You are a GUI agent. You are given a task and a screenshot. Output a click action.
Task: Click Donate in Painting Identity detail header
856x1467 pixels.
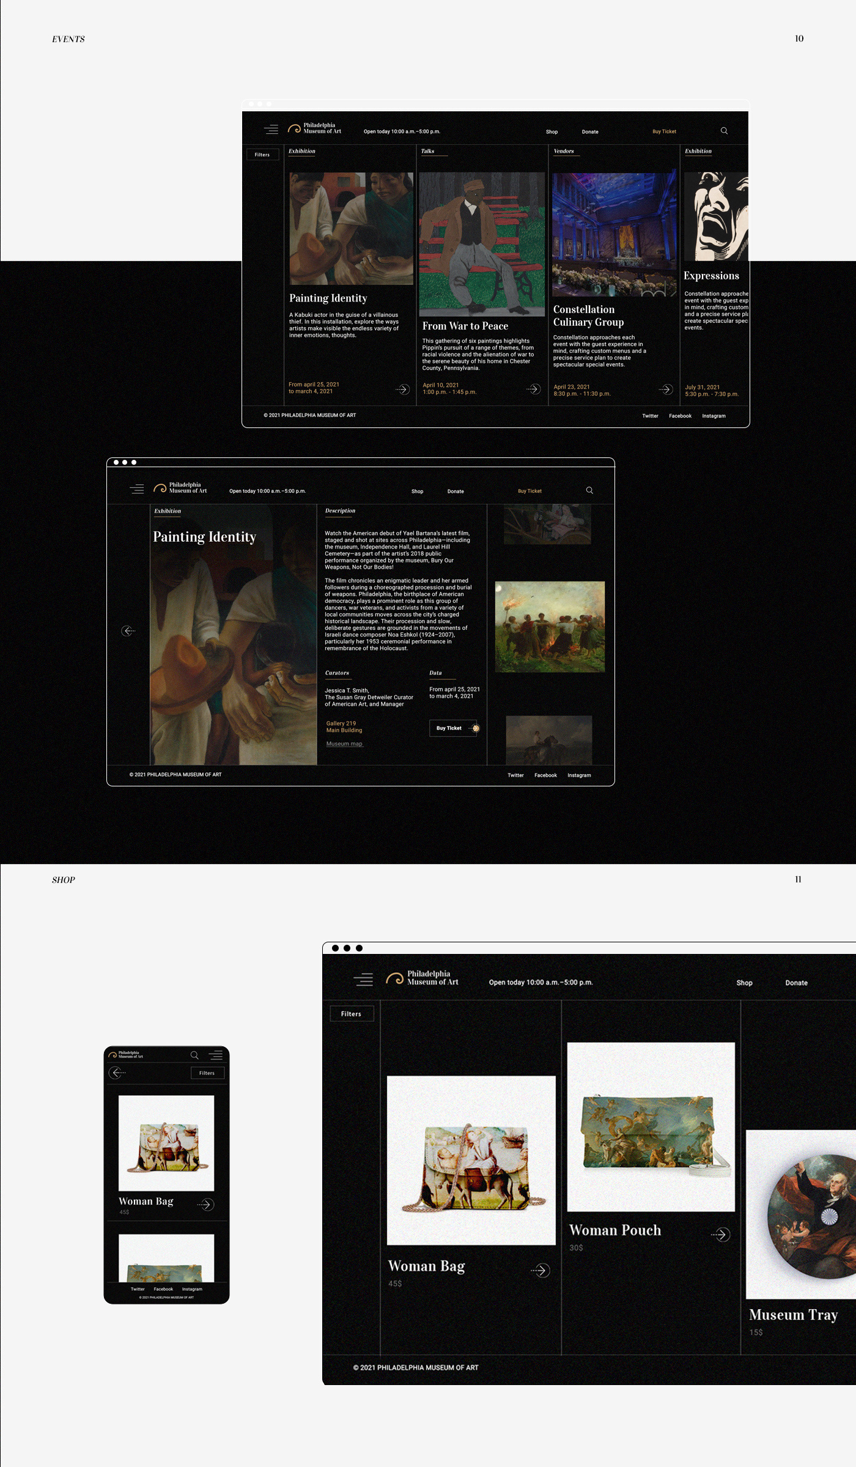[456, 491]
